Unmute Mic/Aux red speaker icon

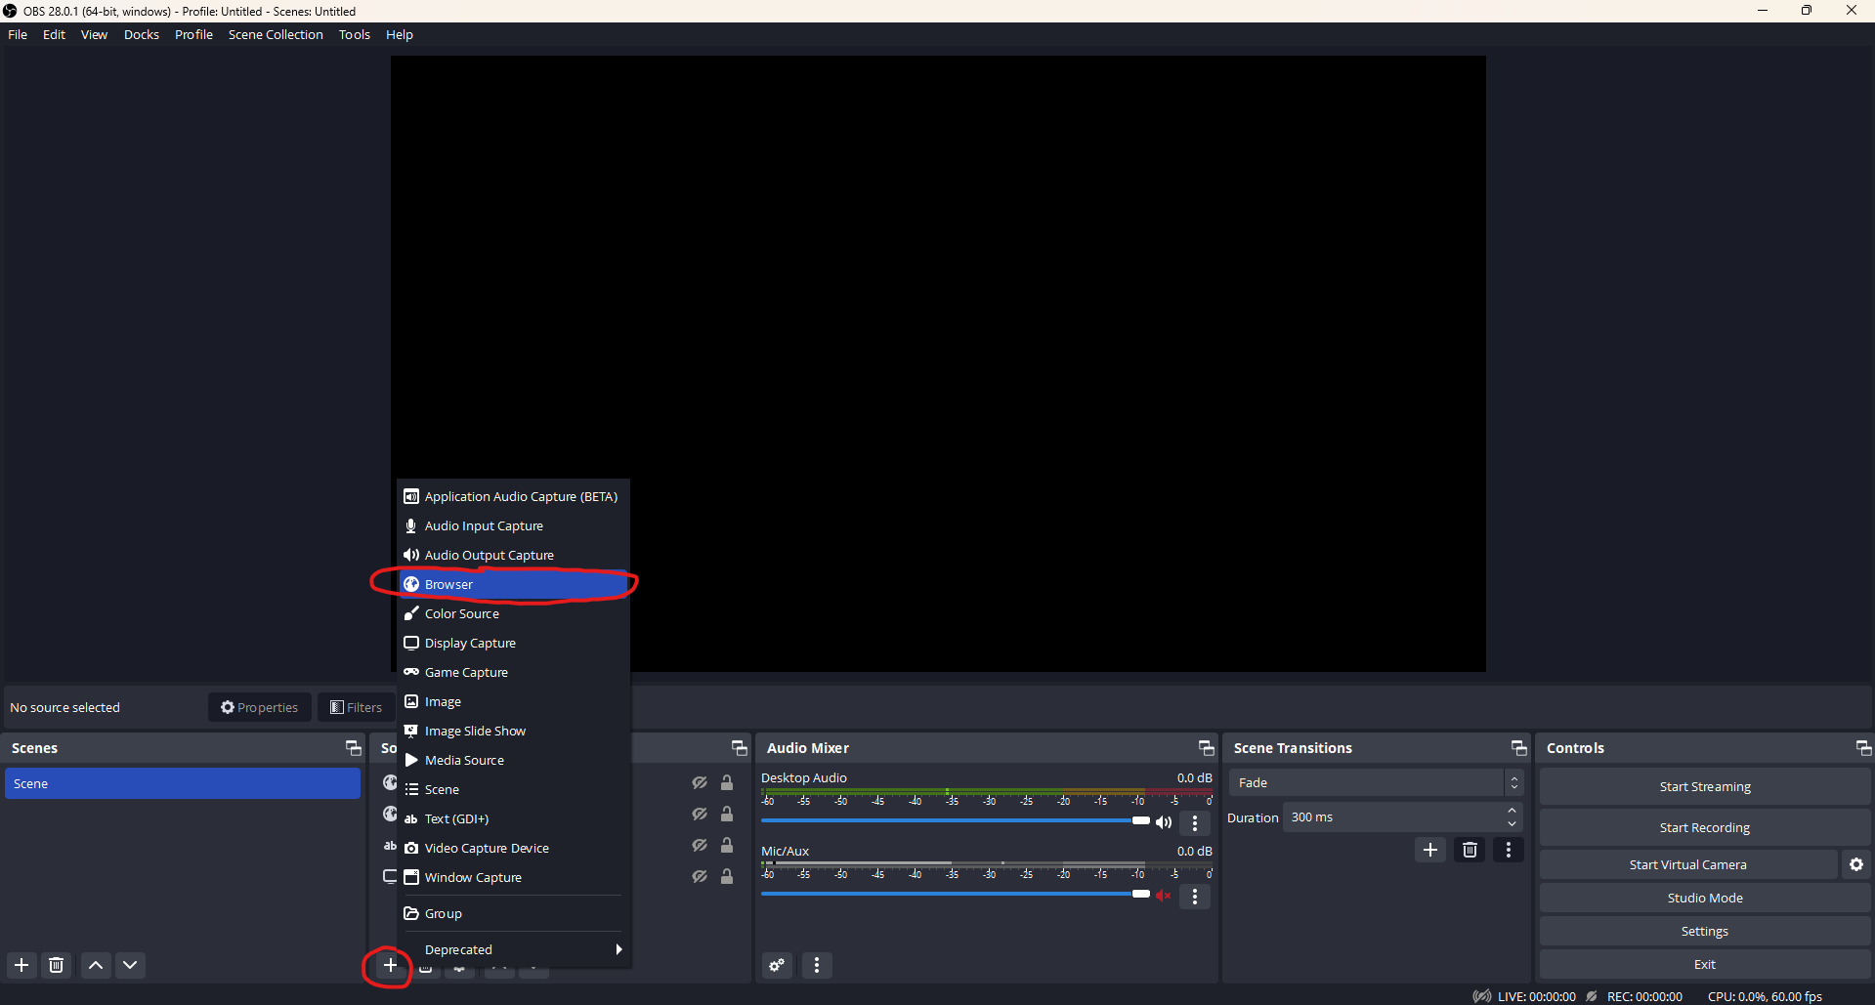[1164, 896]
